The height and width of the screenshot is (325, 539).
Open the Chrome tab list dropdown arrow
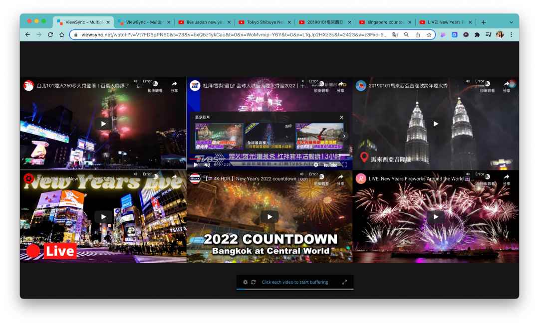[511, 22]
